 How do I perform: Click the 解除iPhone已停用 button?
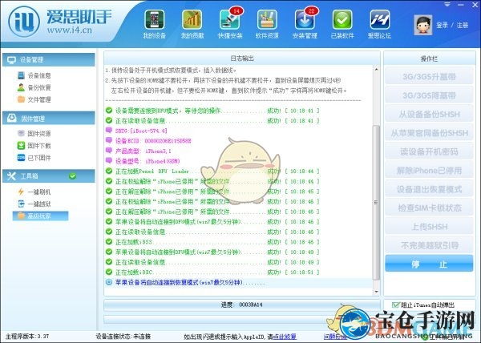(429, 171)
